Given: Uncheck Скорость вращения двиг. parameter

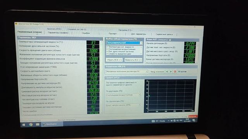Looking at the screenshot, I should click(107, 54).
